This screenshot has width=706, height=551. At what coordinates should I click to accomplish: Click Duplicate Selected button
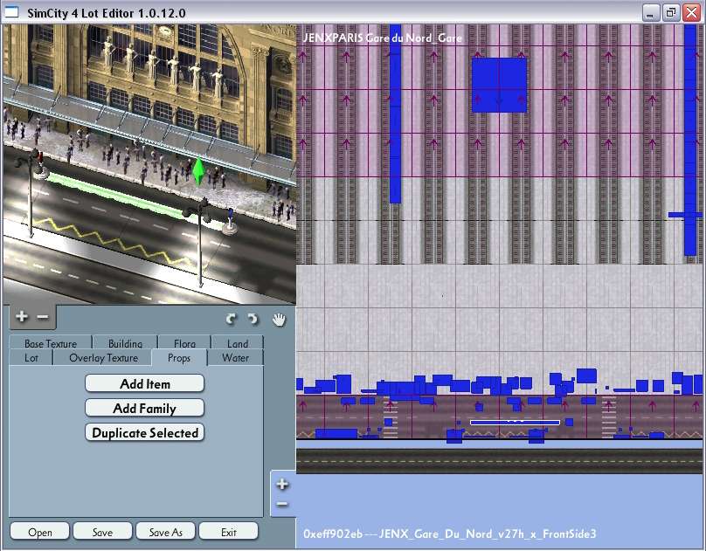click(x=144, y=432)
